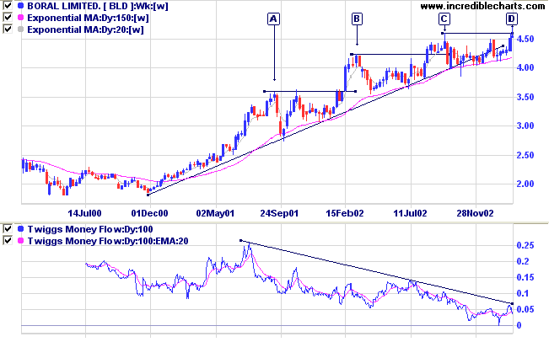Click the 3.50 price level on the scale

click(525, 97)
